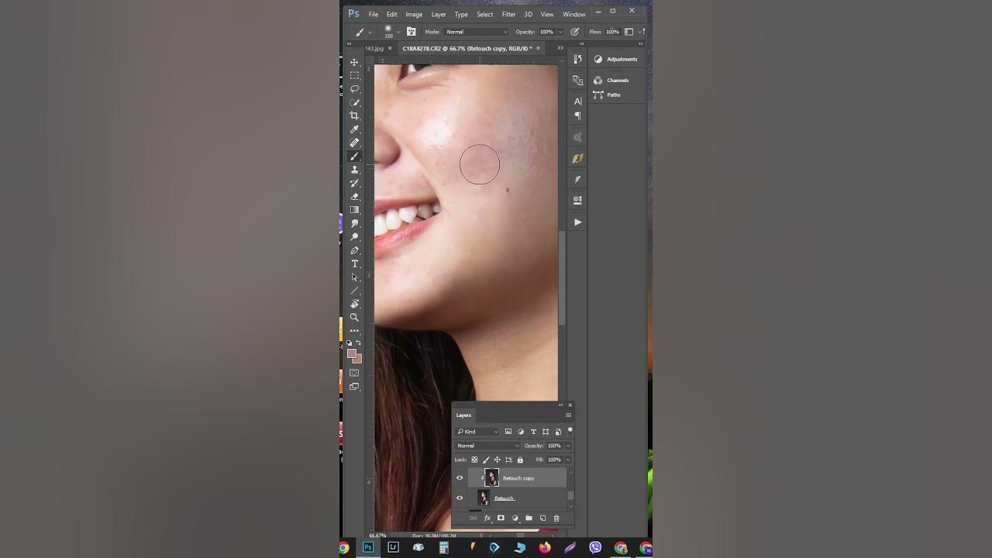
Task: Open the Filter menu
Action: 508,14
